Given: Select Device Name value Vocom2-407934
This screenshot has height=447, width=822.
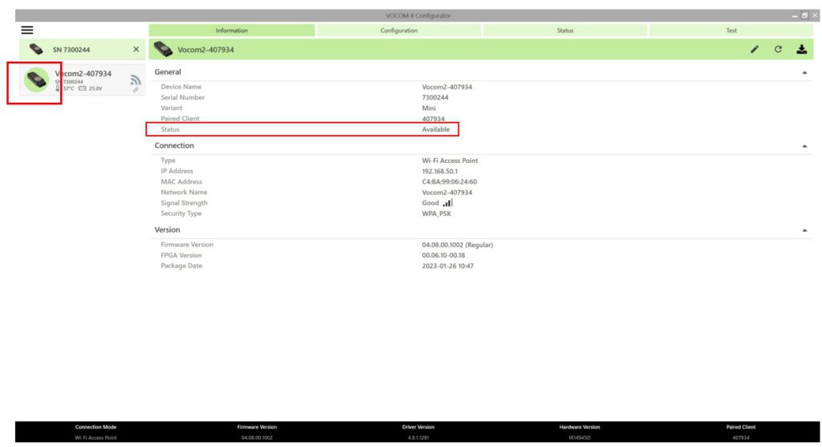Looking at the screenshot, I should coord(447,87).
